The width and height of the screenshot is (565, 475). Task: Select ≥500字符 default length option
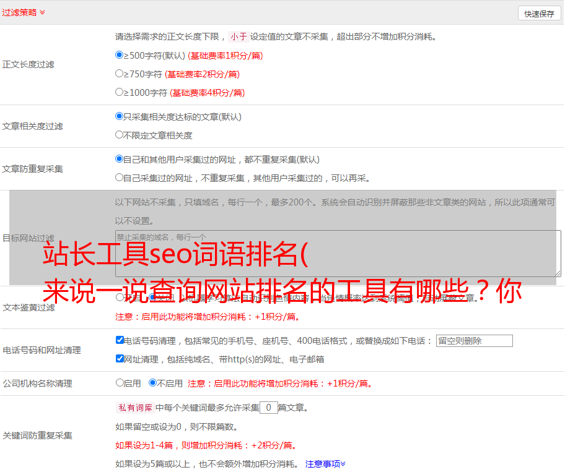(120, 55)
